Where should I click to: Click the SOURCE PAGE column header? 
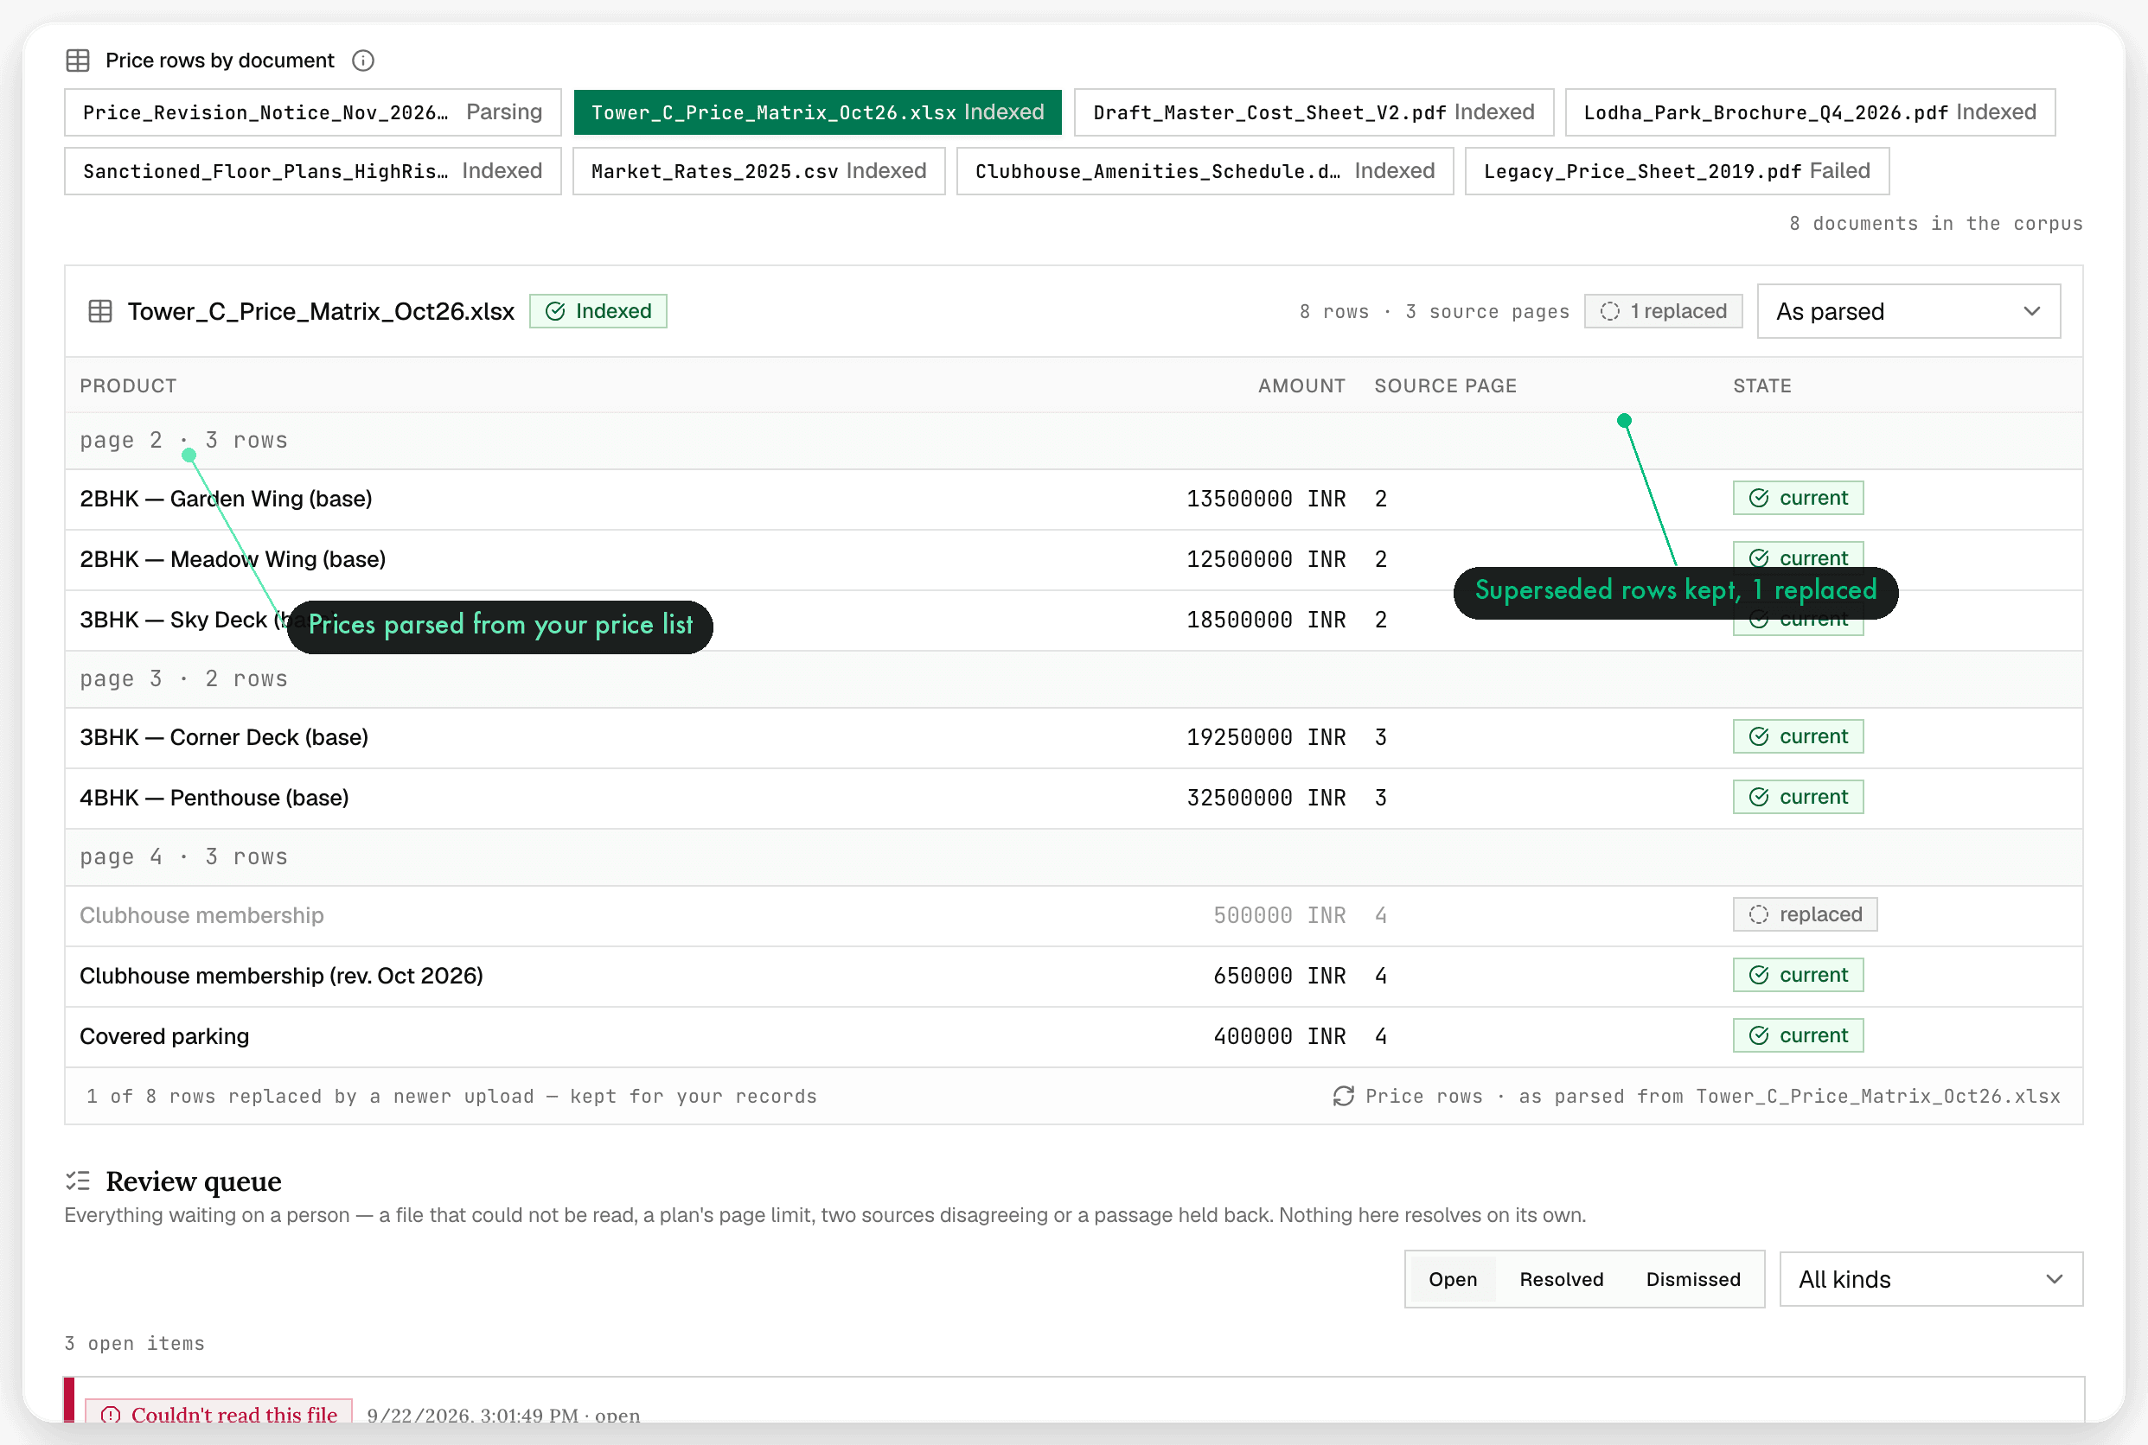coord(1446,386)
